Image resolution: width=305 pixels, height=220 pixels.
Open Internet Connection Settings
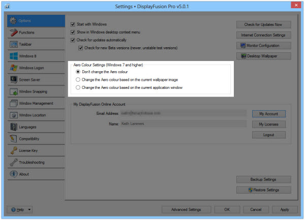point(263,35)
